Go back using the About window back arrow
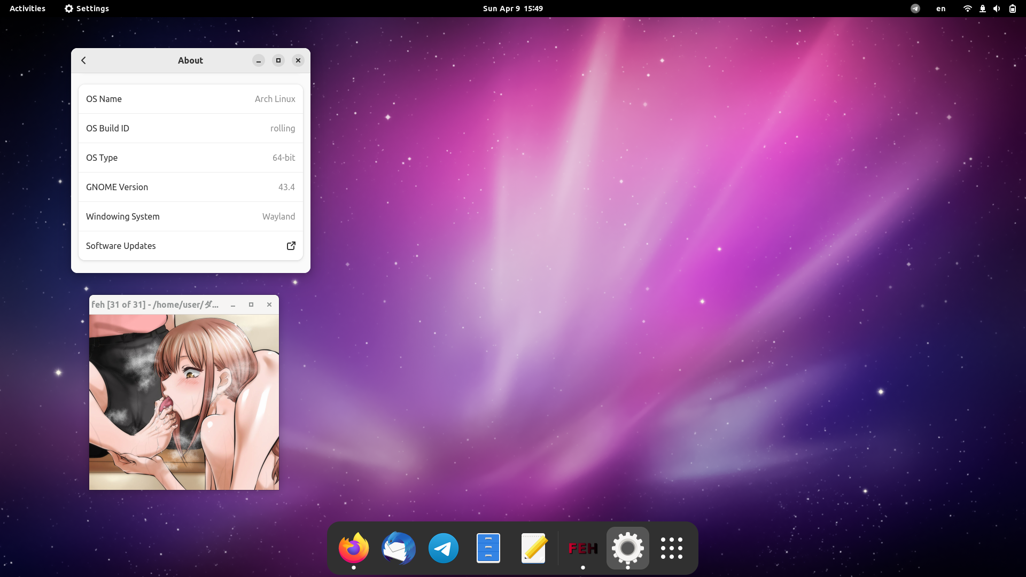 tap(84, 60)
